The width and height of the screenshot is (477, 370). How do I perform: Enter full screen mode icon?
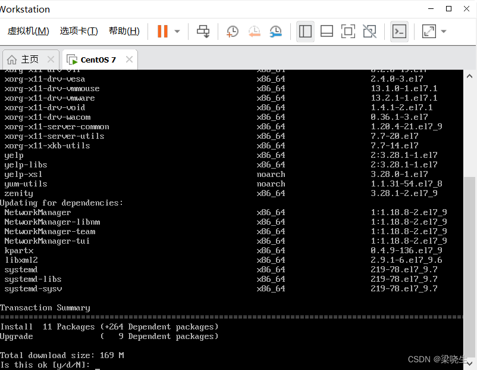[348, 31]
